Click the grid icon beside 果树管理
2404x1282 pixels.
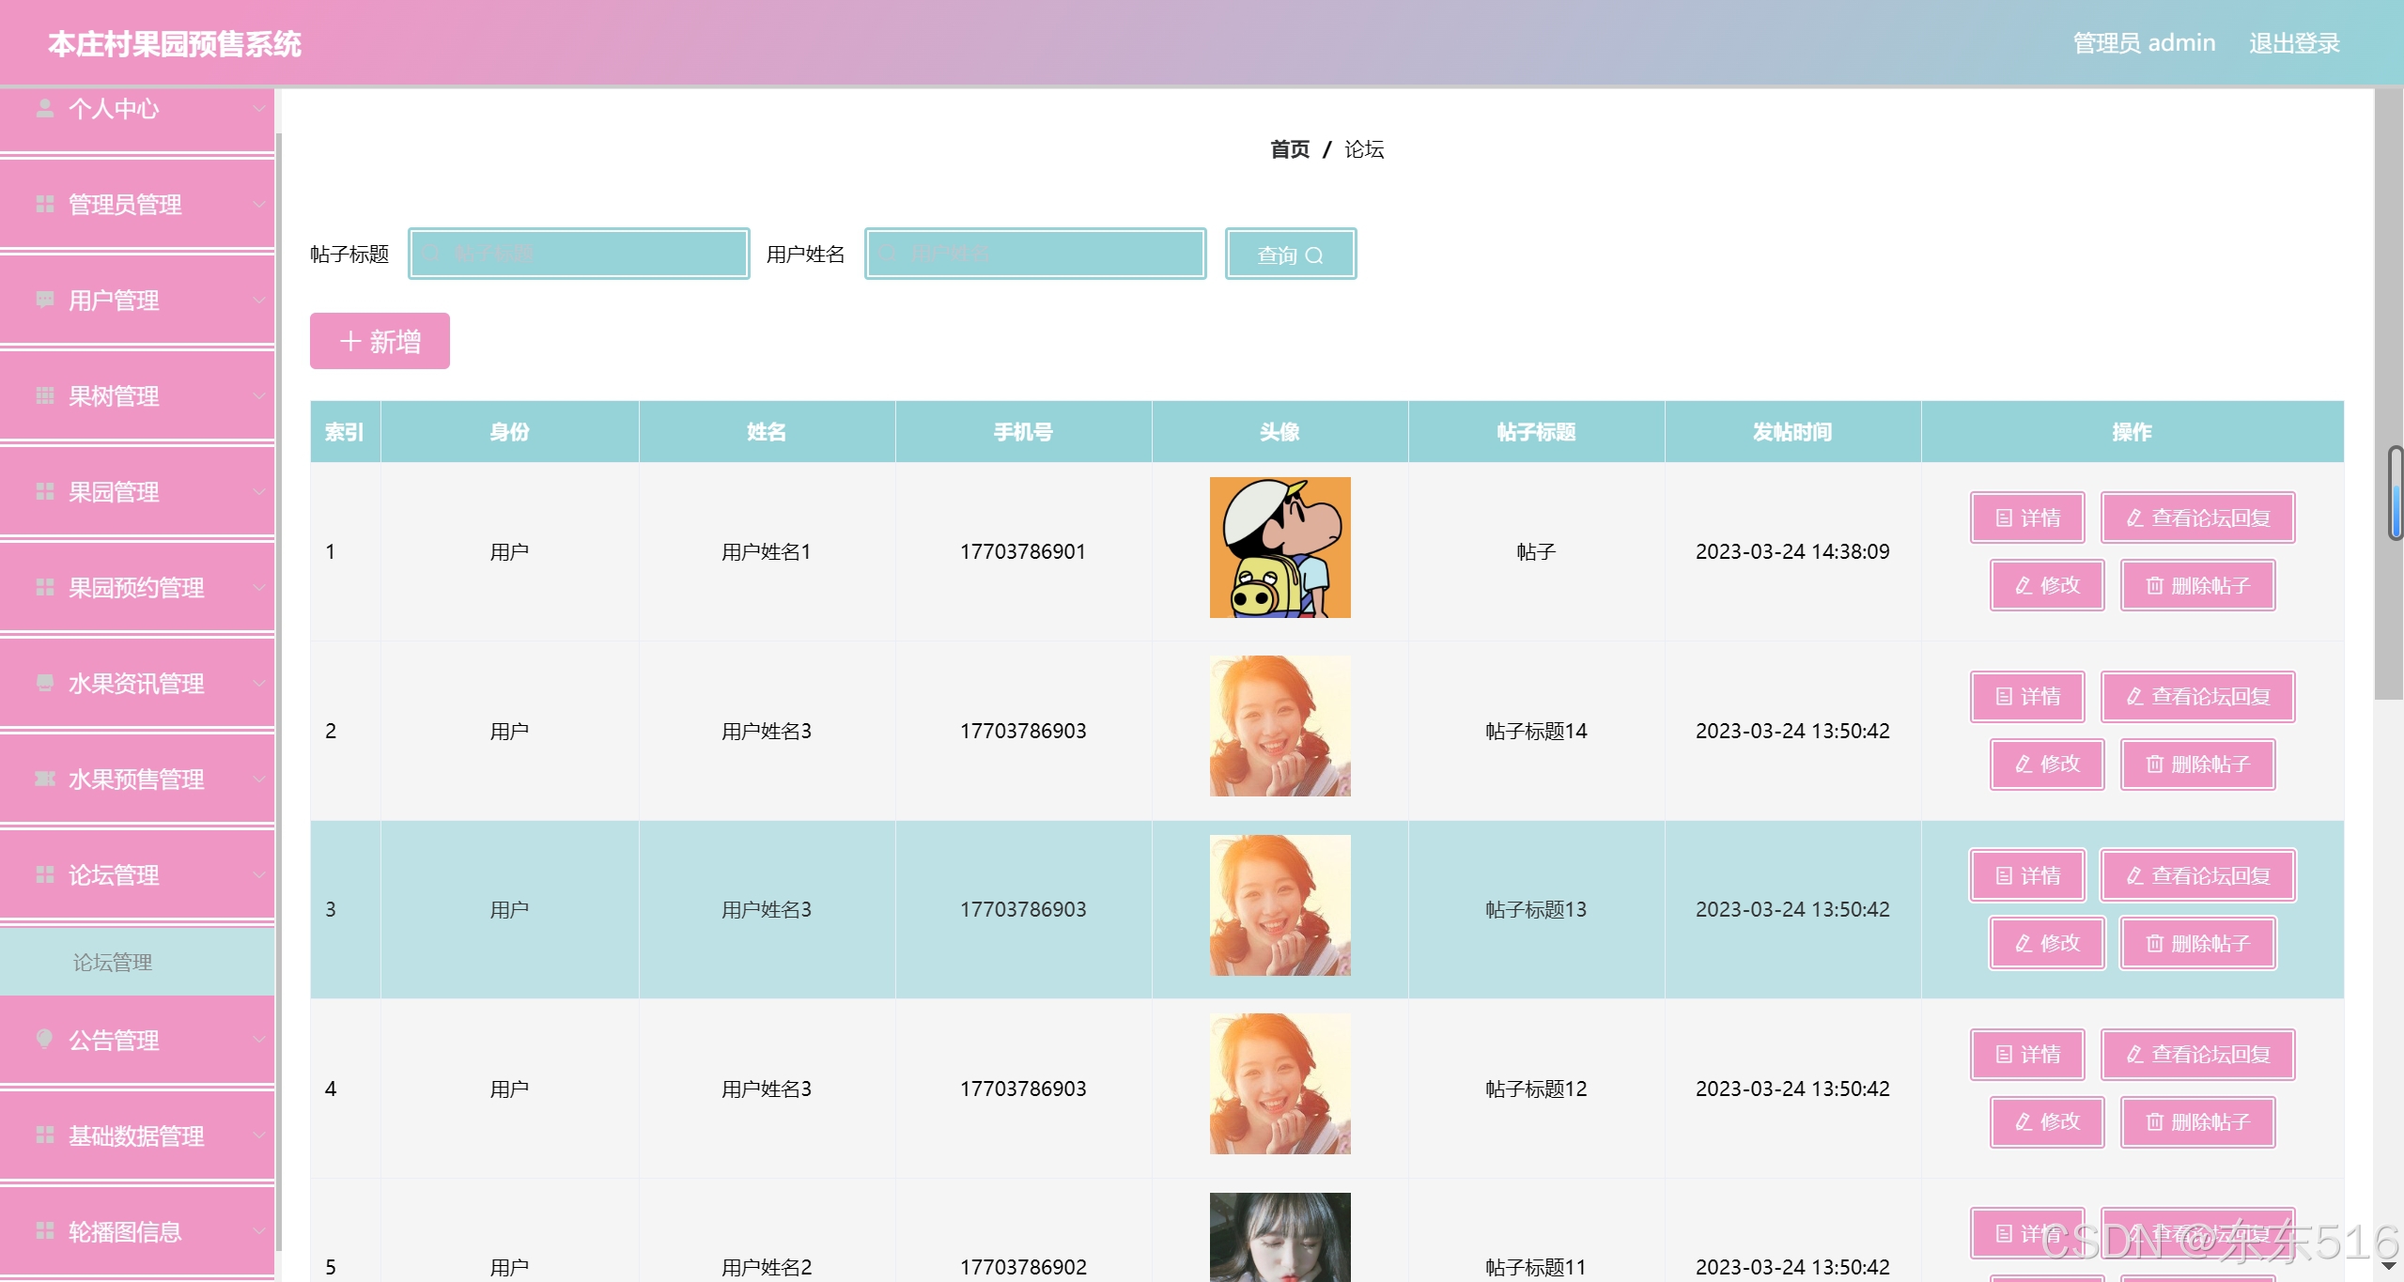pyautogui.click(x=44, y=395)
